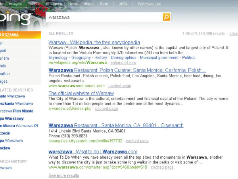This screenshot has height=179, width=238.
Task: Open Warszawa What to do result
Action: tap(93, 152)
